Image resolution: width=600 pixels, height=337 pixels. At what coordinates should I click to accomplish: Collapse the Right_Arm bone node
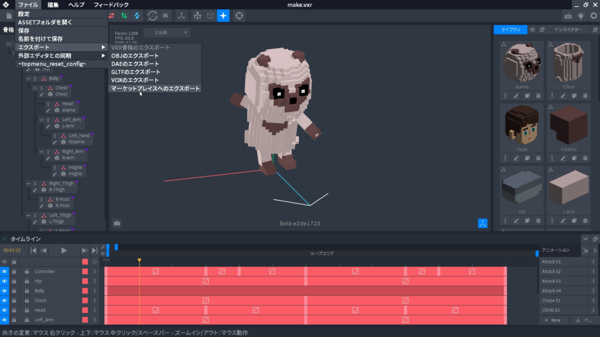pos(41,152)
